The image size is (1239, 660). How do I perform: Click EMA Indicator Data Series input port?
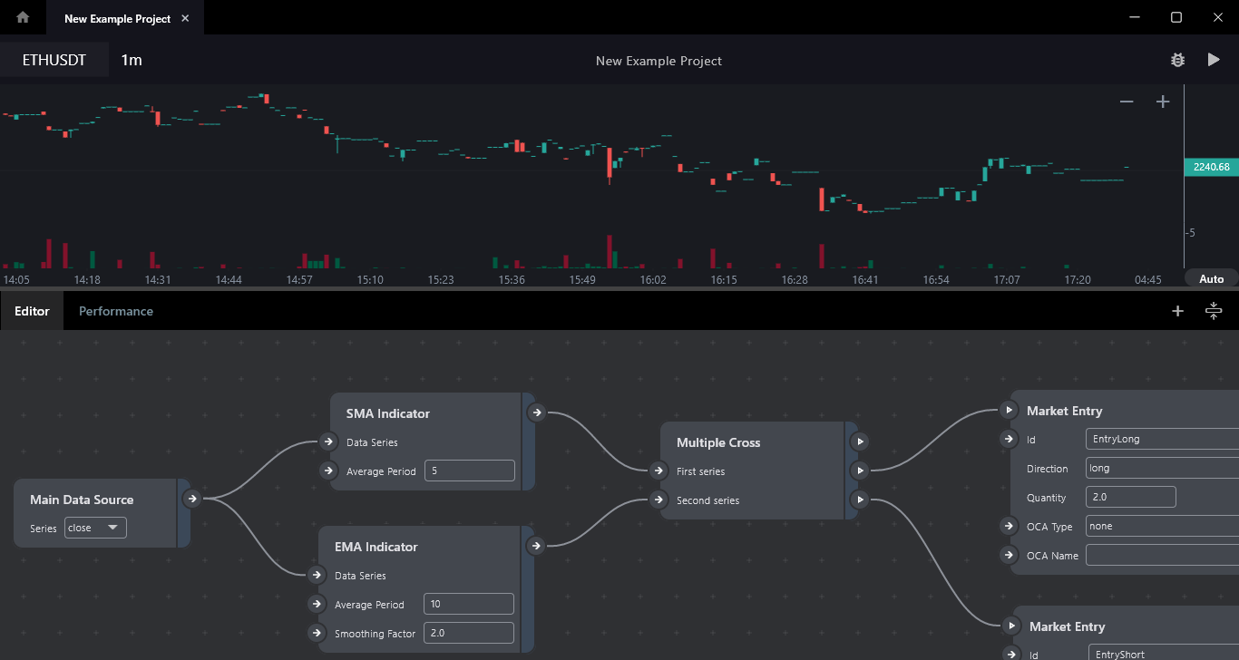coord(317,575)
